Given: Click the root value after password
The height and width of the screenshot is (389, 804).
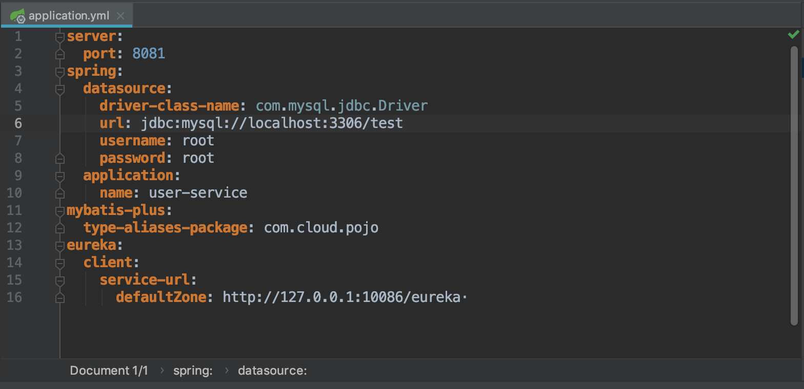Looking at the screenshot, I should tap(198, 158).
